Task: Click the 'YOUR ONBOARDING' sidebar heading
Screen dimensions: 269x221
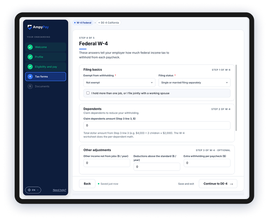Action: pyautogui.click(x=38, y=37)
